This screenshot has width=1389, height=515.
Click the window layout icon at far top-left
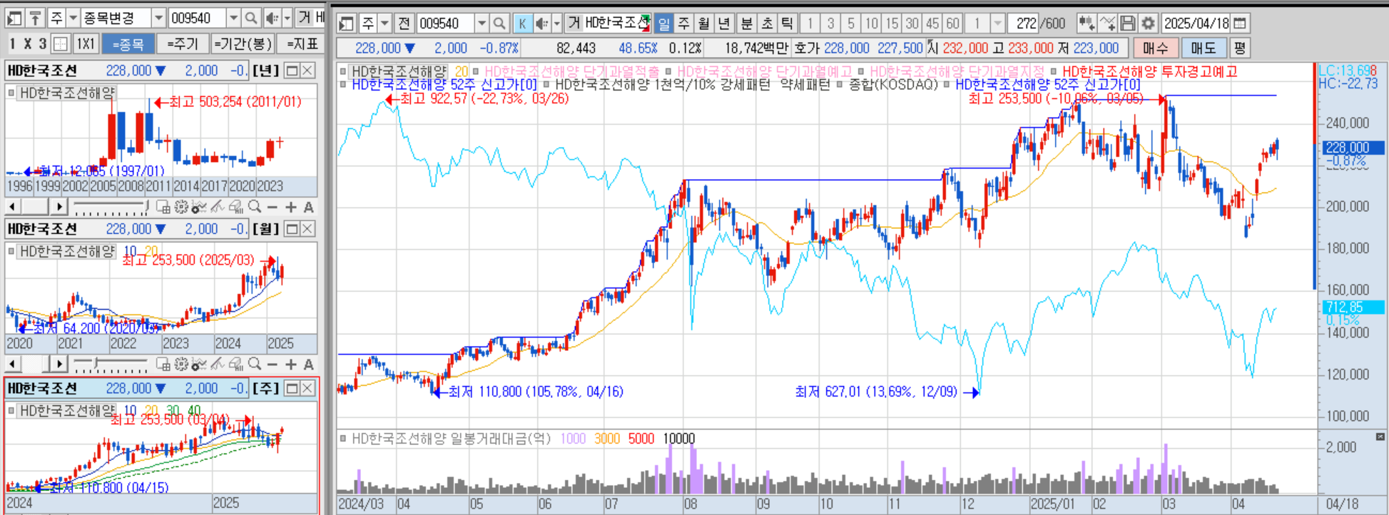point(14,18)
